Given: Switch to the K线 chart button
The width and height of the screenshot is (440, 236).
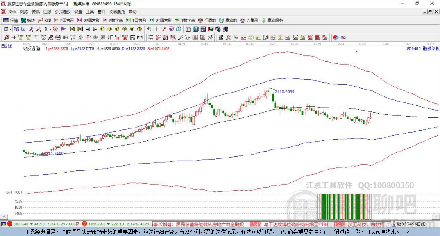Looking at the screenshot, I should (x=44, y=21).
